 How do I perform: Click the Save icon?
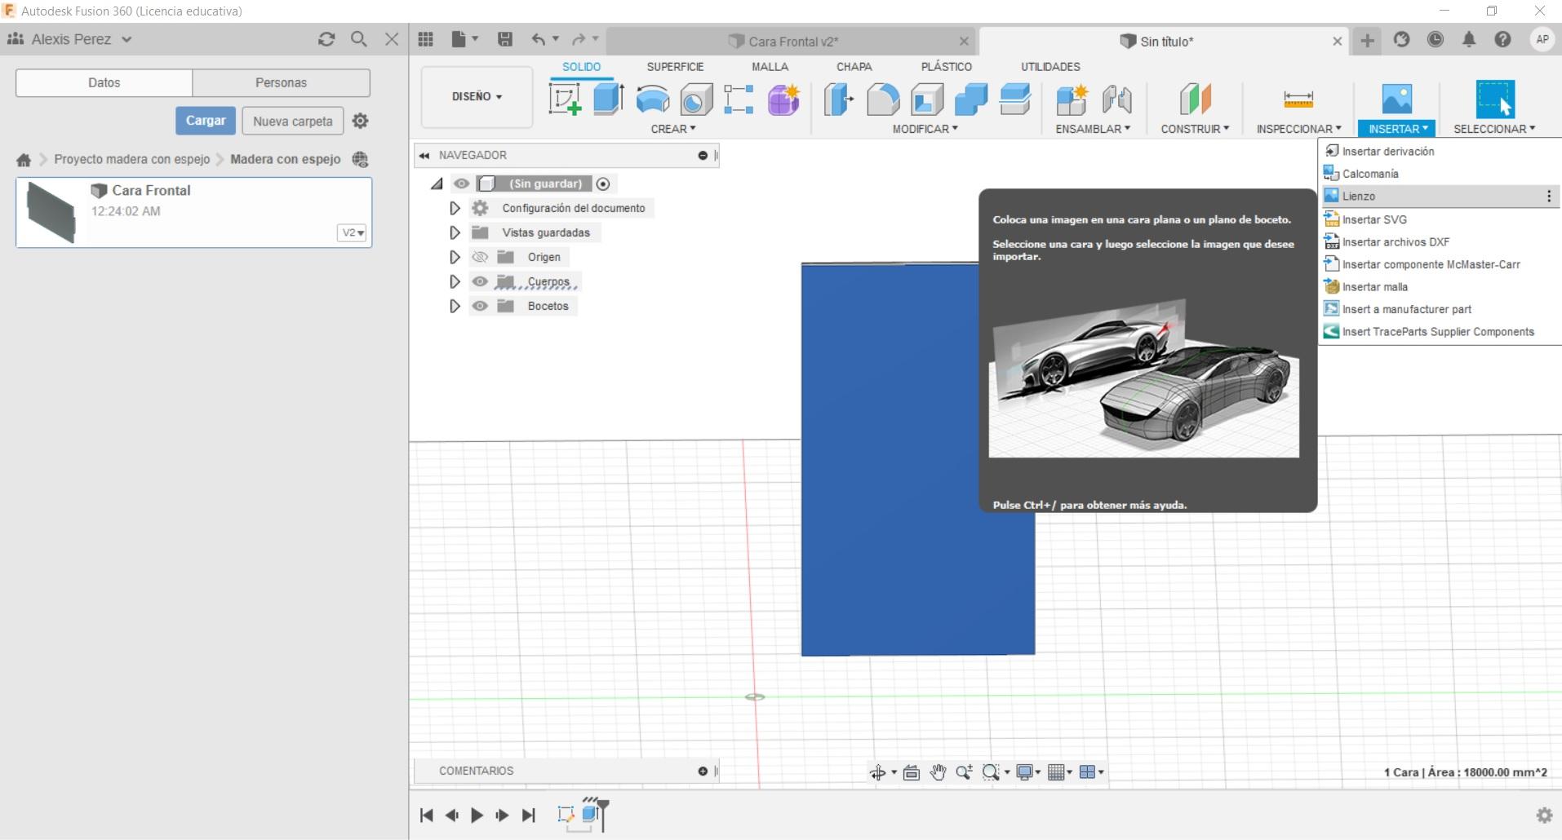tap(505, 39)
